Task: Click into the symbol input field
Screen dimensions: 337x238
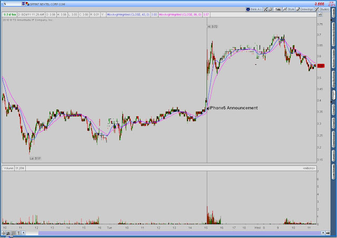Action: point(13,4)
